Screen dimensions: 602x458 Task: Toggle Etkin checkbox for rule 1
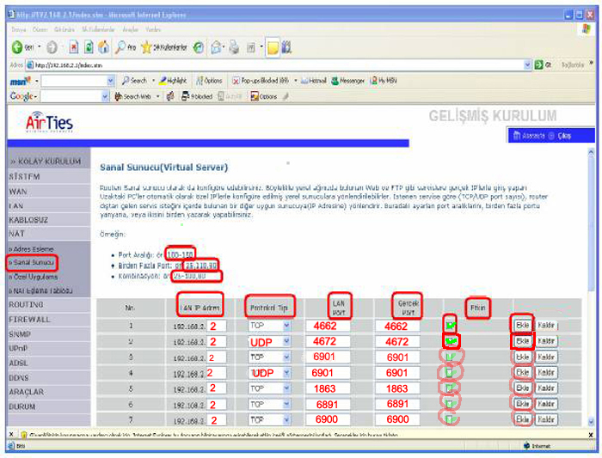tap(451, 326)
